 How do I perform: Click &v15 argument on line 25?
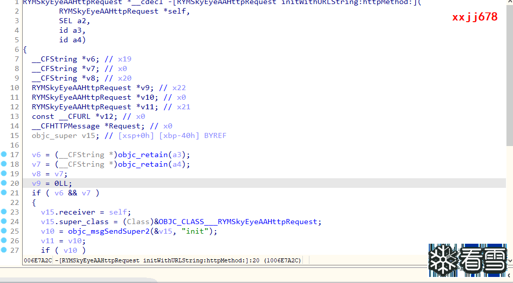pos(163,231)
